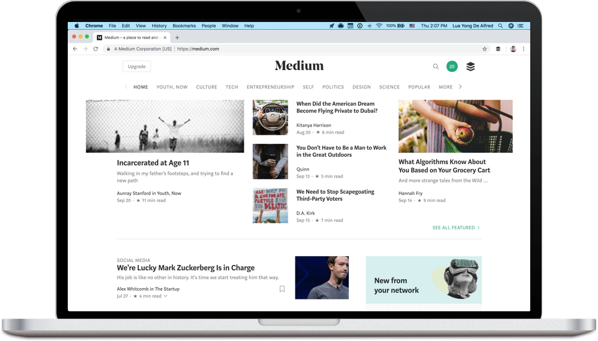The width and height of the screenshot is (598, 341).
Task: Open Notification Center list icon
Action: [521, 26]
